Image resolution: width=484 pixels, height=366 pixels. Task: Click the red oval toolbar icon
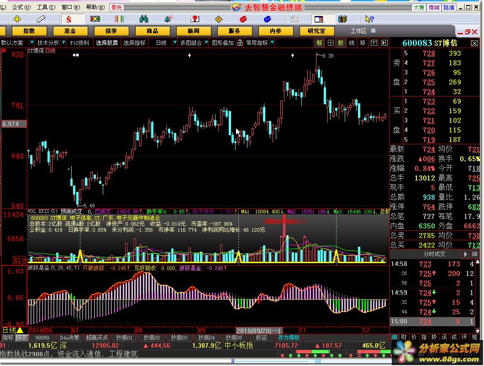[243, 19]
